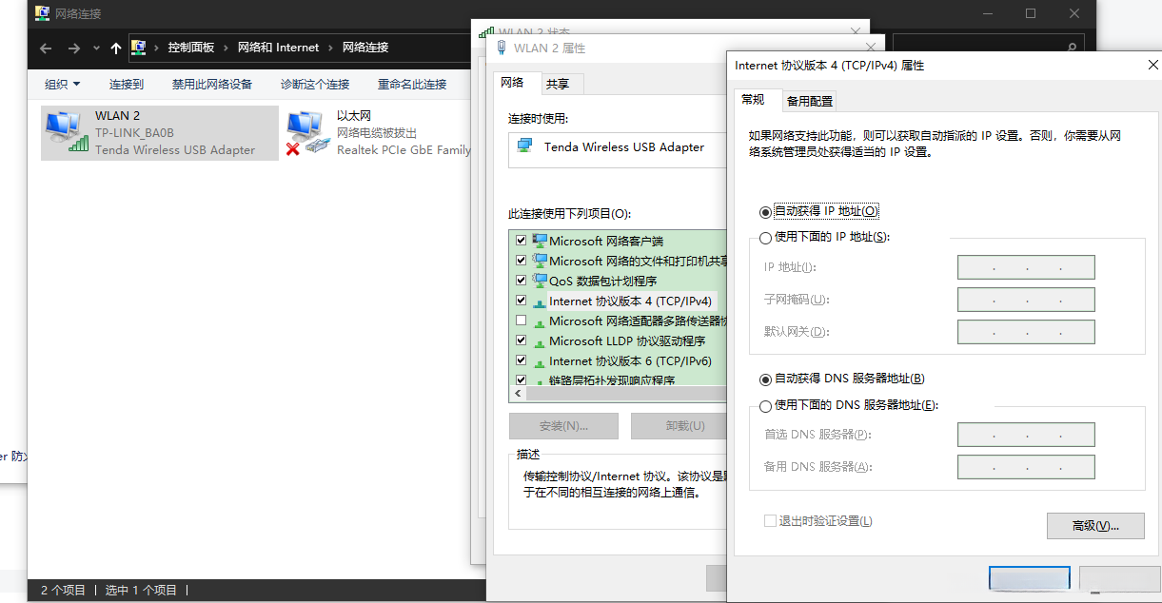1162x603 pixels.
Task: Click the Microsoft LLDP 协议驱动程序 item icon
Action: point(540,341)
